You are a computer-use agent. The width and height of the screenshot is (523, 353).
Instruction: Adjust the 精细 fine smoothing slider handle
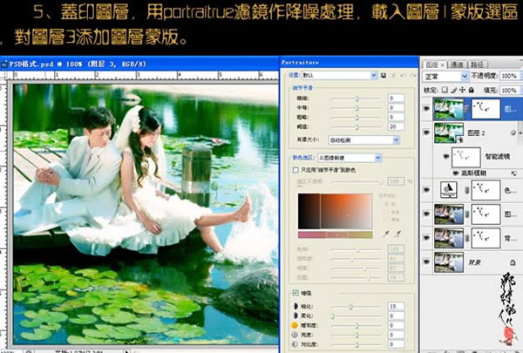click(357, 98)
